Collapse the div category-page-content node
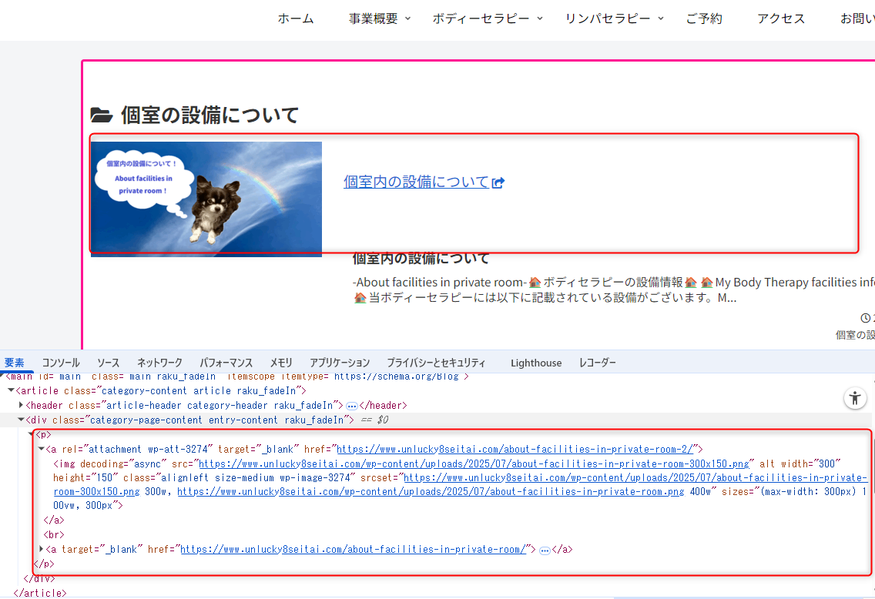The image size is (875, 599). [21, 420]
